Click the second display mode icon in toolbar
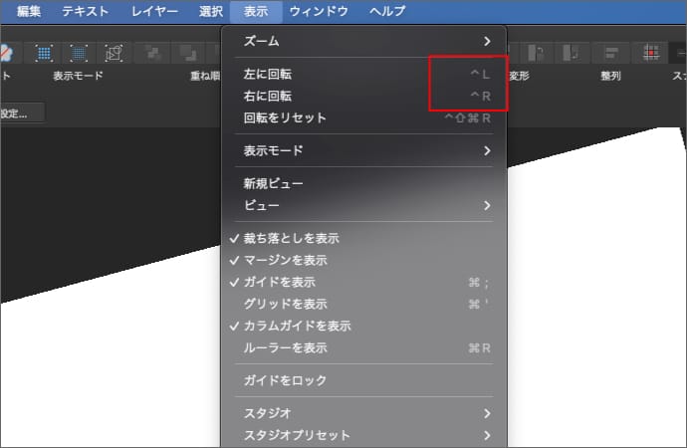Image resolution: width=687 pixels, height=448 pixels. point(79,53)
